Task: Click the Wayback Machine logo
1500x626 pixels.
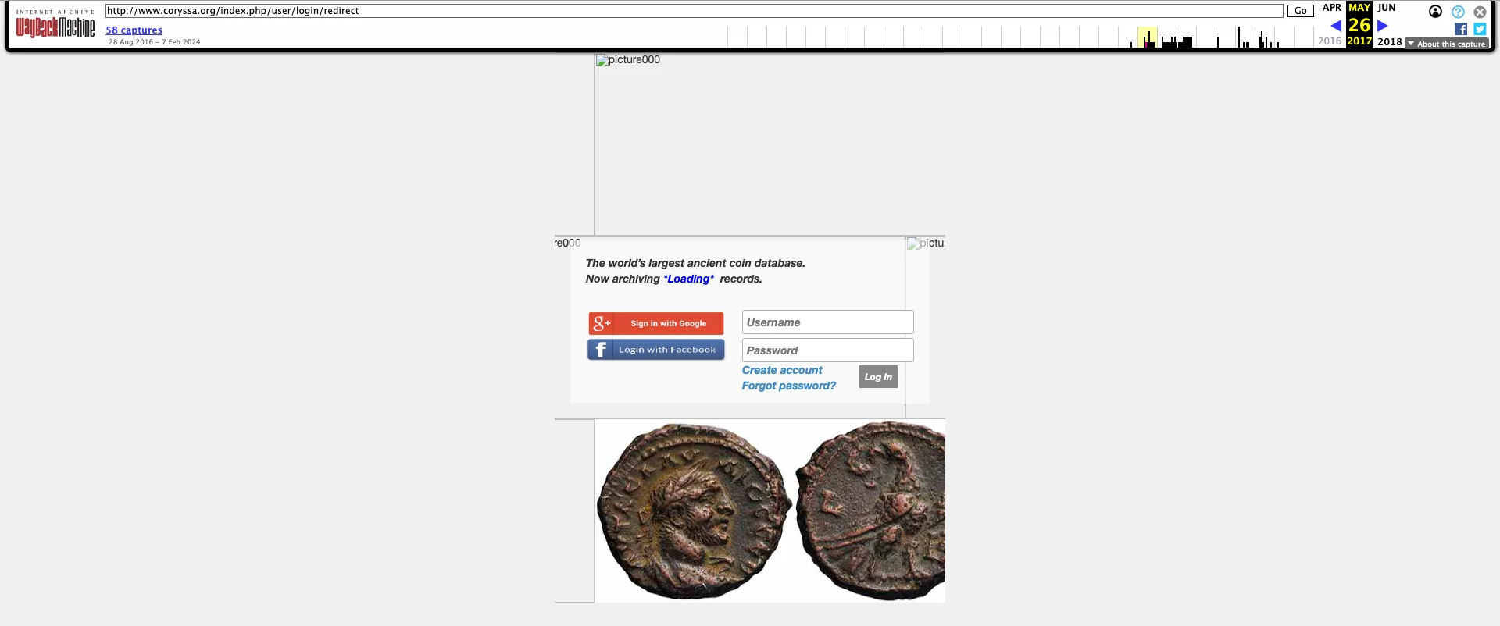Action: (55, 27)
